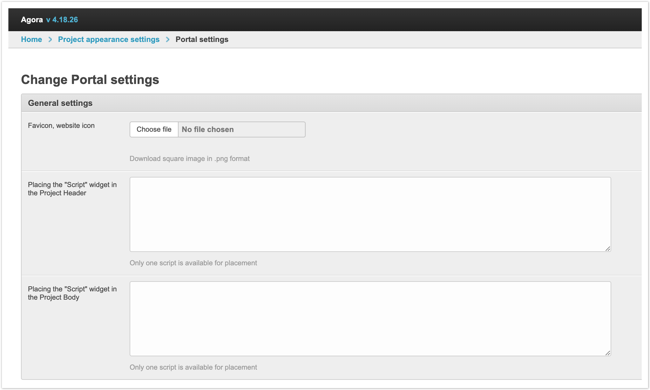Click the No file chosen field
The image size is (650, 390).
click(x=241, y=129)
